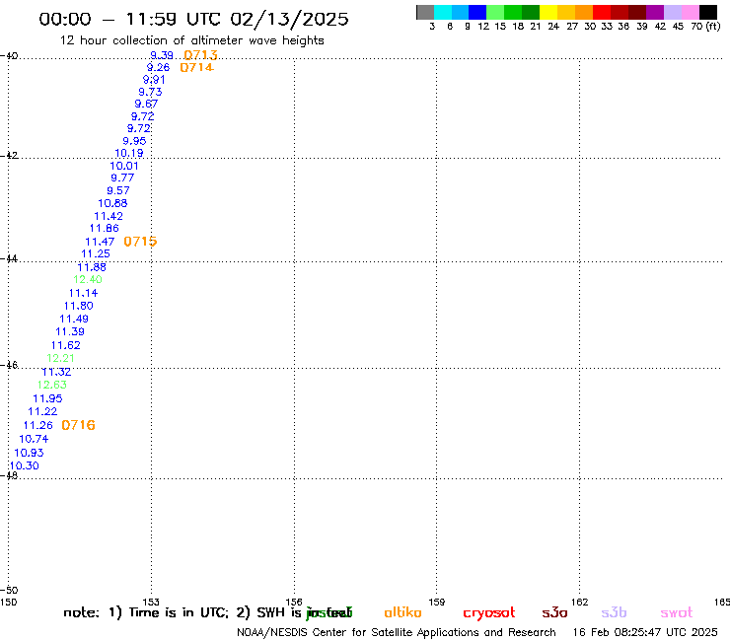
Task: Select the '16 Feb 08:25:47 UTC 2025' timestamp
Action: click(x=645, y=632)
